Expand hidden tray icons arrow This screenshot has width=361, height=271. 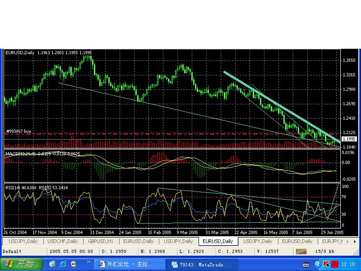point(318,264)
